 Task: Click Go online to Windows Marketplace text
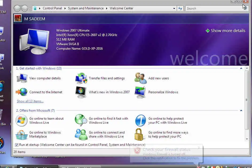[45, 134]
